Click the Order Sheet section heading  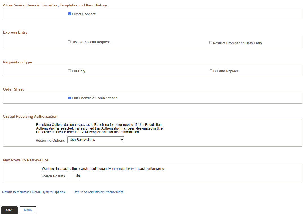pos(13,89)
